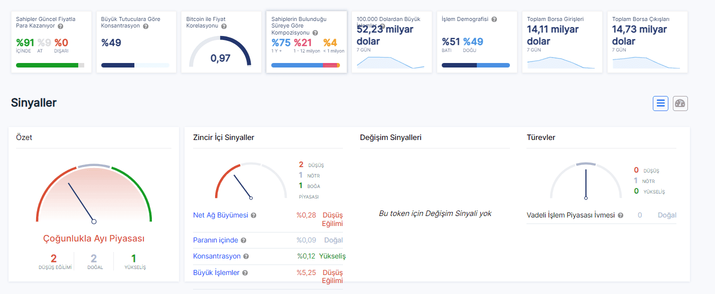
Task: Click the question mark next to Konsantrasyon signal
Action: click(x=246, y=256)
